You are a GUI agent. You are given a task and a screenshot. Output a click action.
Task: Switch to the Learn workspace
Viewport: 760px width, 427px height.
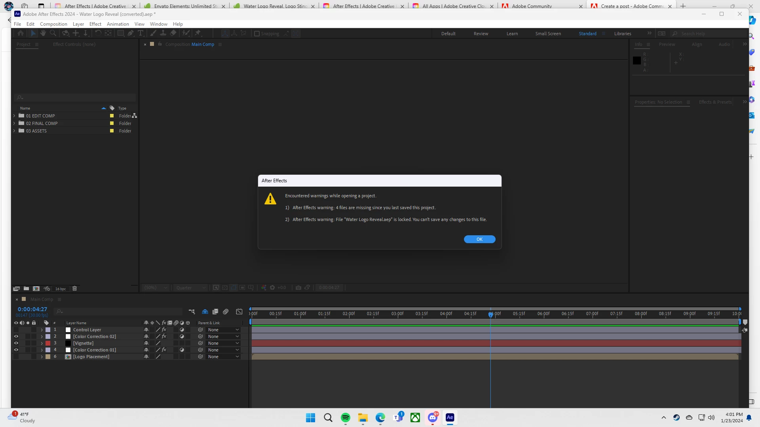click(512, 34)
